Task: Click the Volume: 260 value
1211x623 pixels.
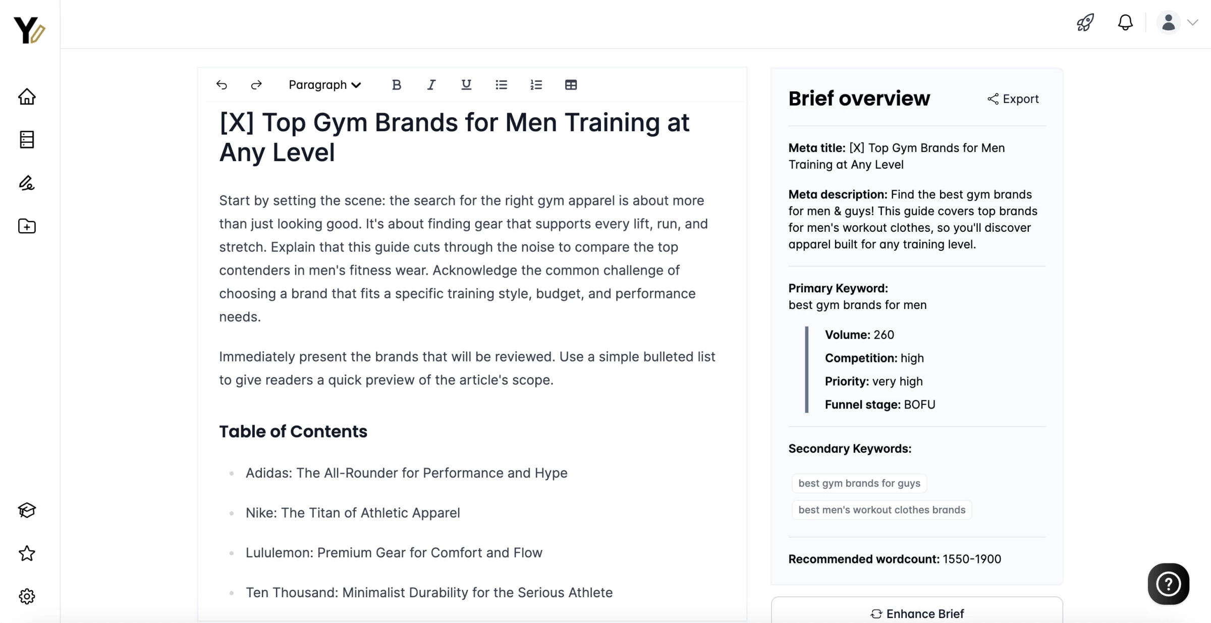Action: (859, 335)
